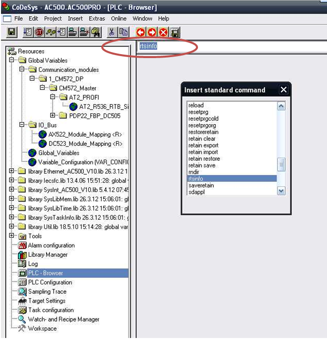Expand the Tools tree node
The image size is (327, 339).
11,236
